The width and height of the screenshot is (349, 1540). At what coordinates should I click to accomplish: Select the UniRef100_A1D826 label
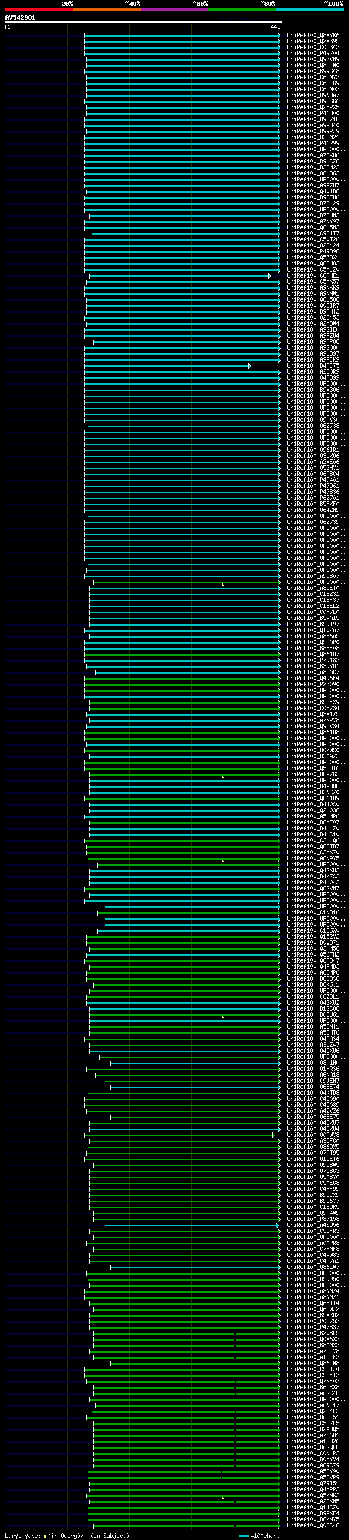pos(312,1441)
